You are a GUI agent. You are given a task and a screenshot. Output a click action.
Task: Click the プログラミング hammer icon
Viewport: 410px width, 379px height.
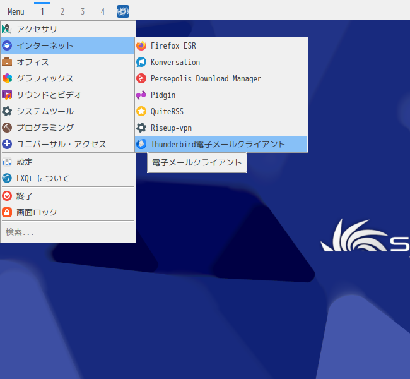[x=7, y=128]
